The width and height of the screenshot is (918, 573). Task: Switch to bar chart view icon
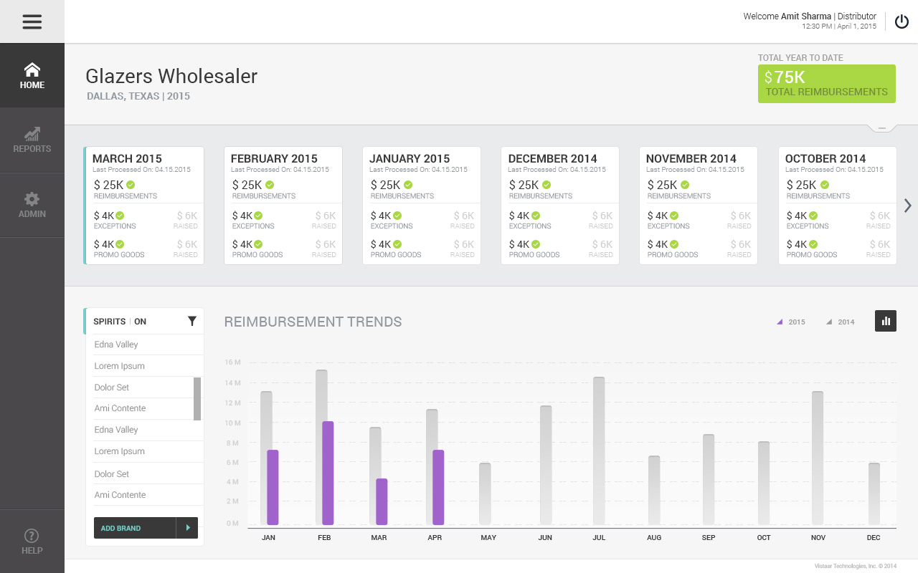886,321
